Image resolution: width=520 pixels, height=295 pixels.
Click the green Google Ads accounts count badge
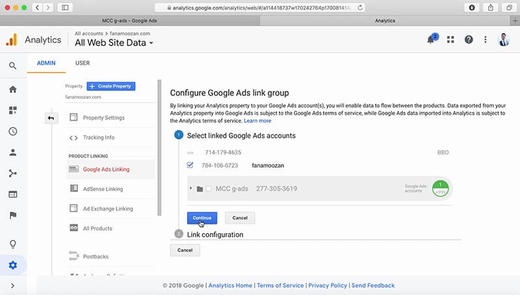click(x=441, y=188)
